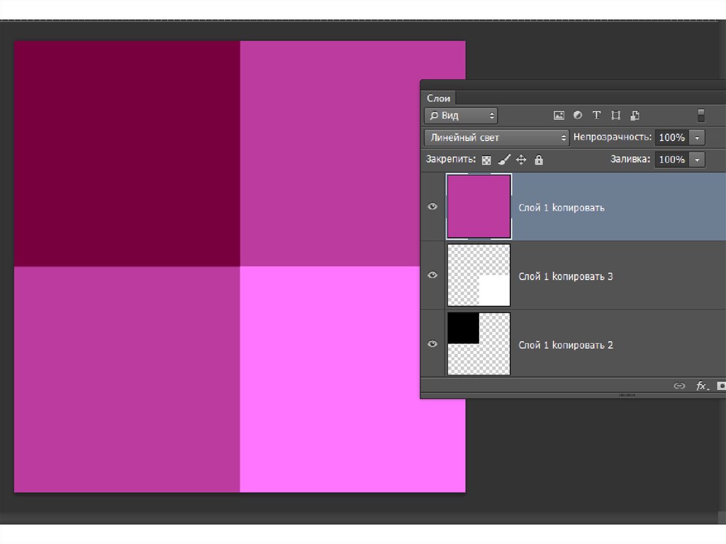
Task: Filter layers by type (T) icon
Action: [x=596, y=115]
